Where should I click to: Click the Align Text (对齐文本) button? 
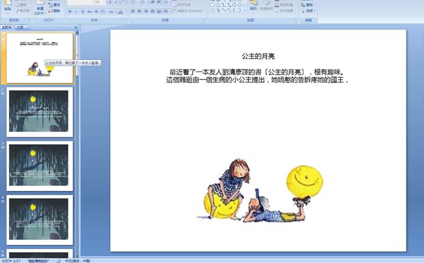tap(183, 5)
